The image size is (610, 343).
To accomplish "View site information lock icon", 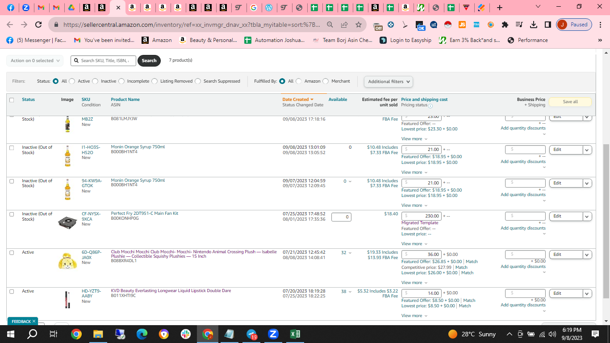I will [x=56, y=25].
